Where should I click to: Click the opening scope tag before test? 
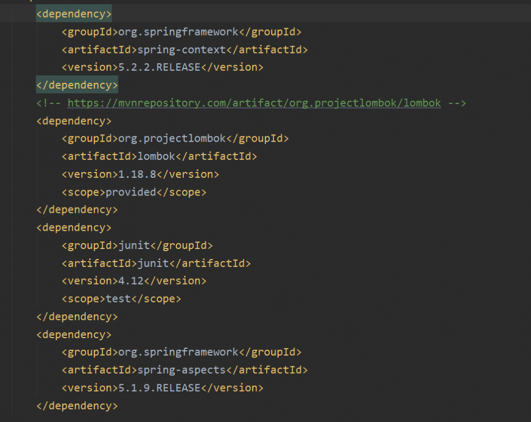click(x=83, y=299)
